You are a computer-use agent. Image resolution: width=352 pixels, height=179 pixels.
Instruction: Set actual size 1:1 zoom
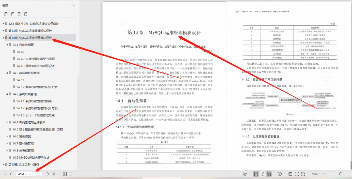pyautogui.click(x=290, y=174)
